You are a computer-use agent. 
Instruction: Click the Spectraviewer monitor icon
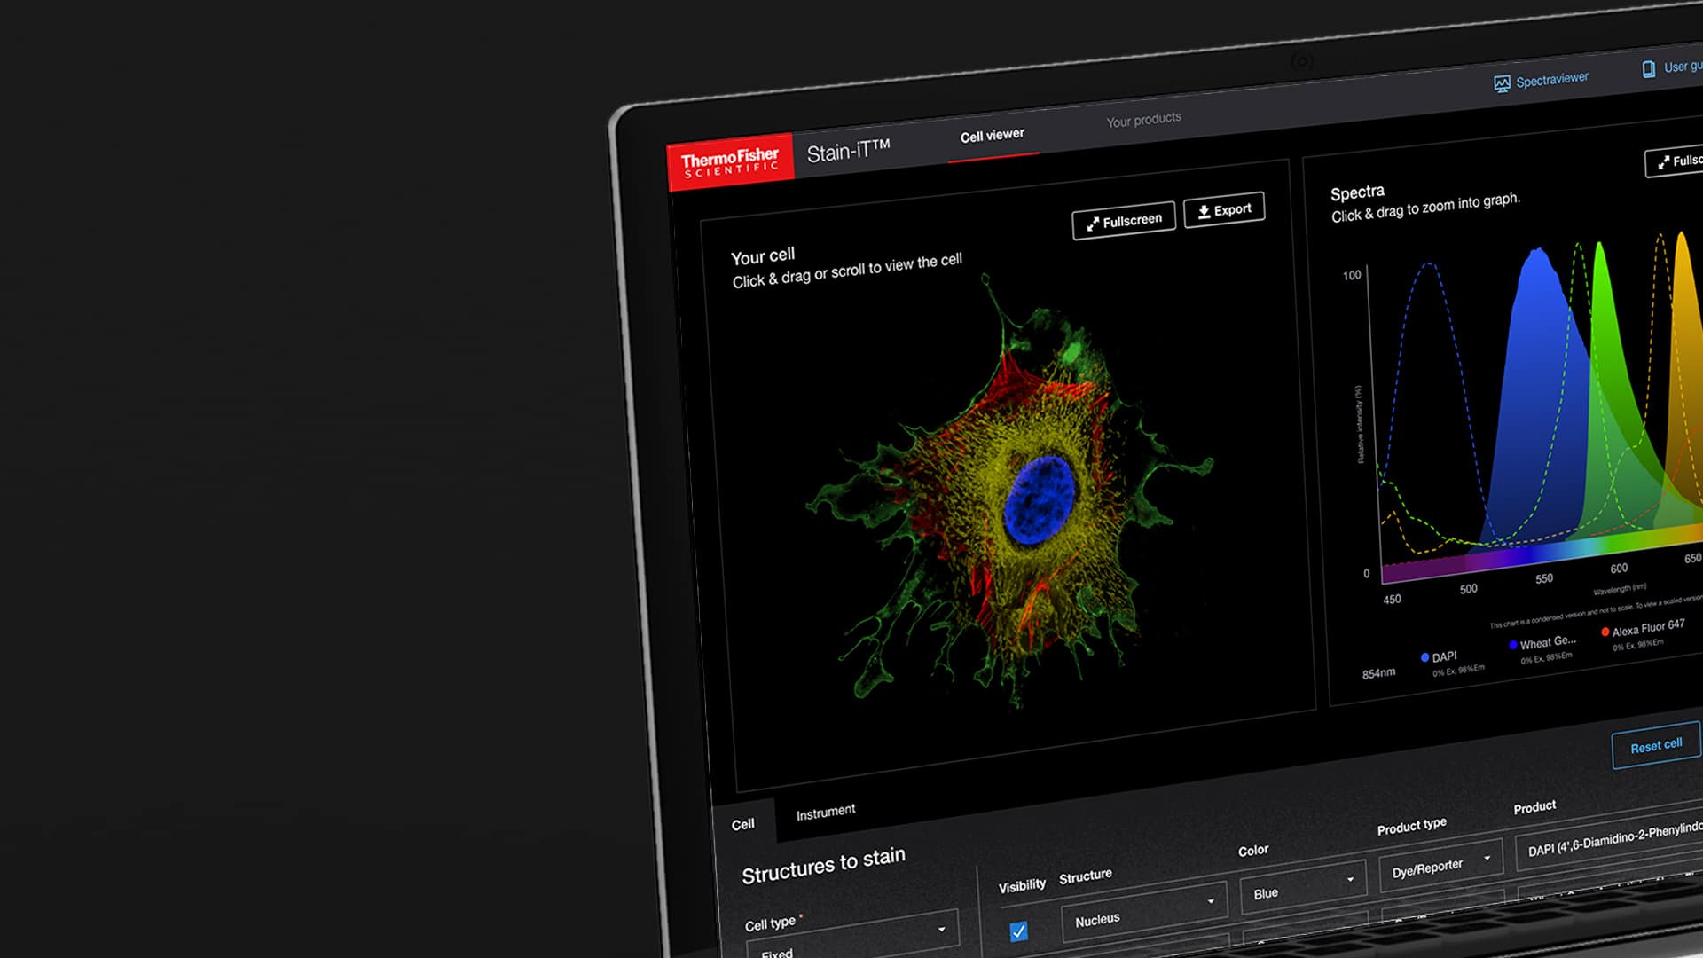[x=1502, y=84]
